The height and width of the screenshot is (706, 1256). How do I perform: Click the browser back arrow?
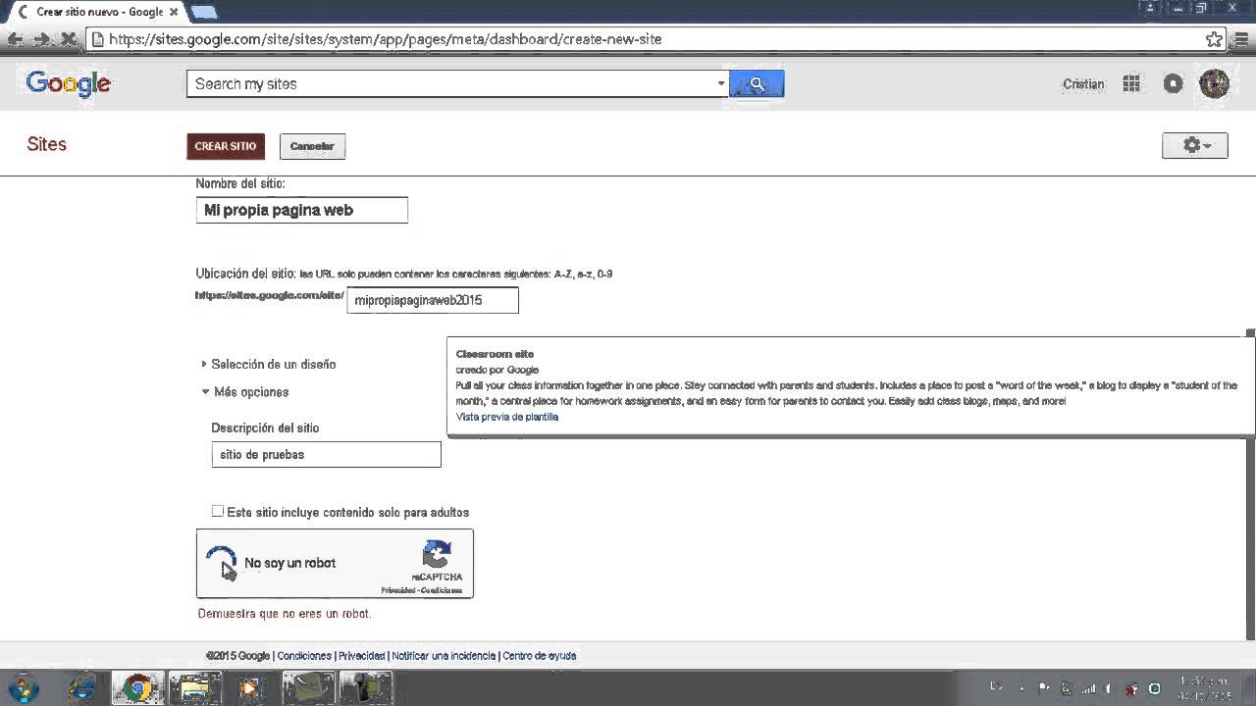point(15,39)
